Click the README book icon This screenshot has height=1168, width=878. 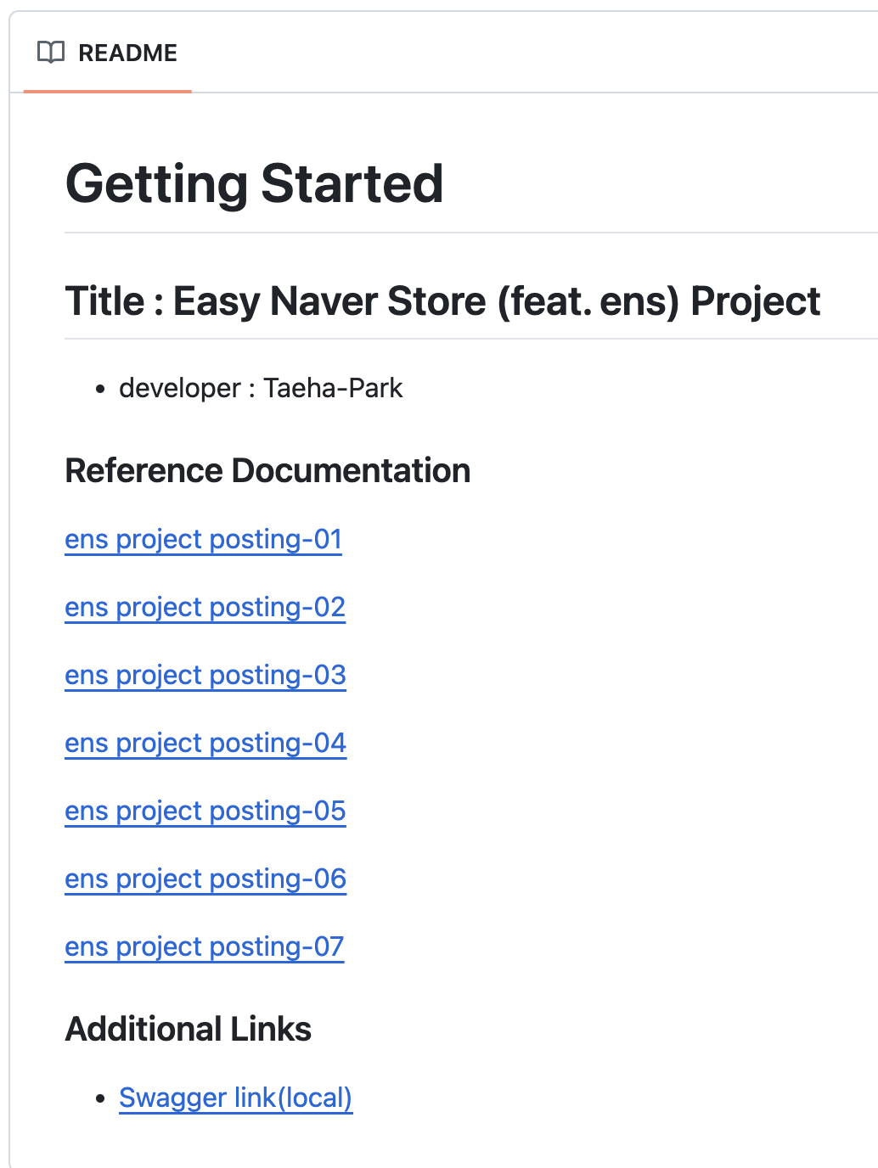(51, 53)
